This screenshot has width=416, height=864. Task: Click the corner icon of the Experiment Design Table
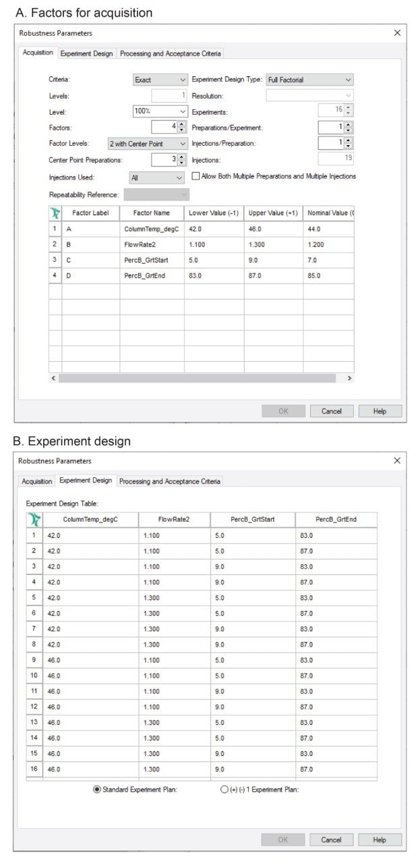34,520
